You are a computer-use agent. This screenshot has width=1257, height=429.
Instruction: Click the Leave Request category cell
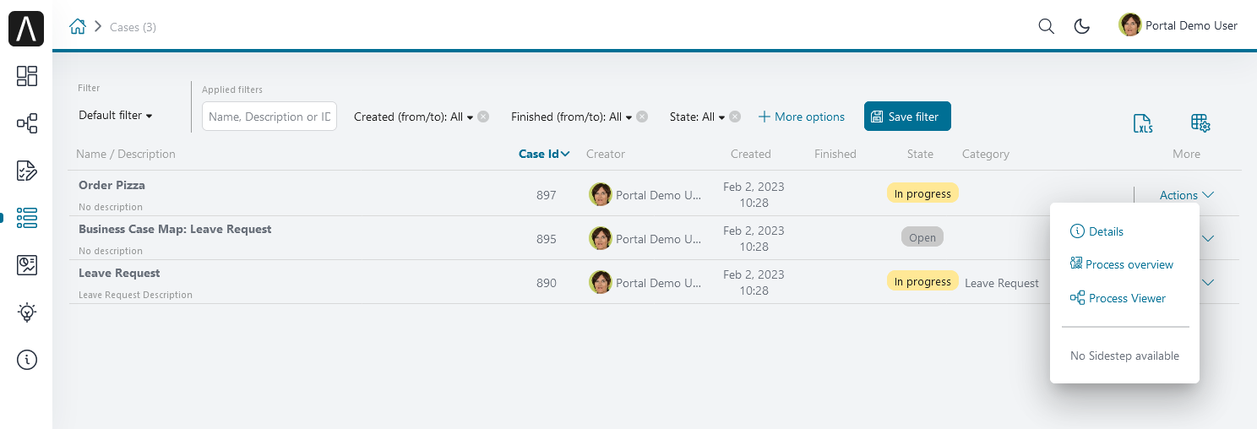pos(1002,283)
